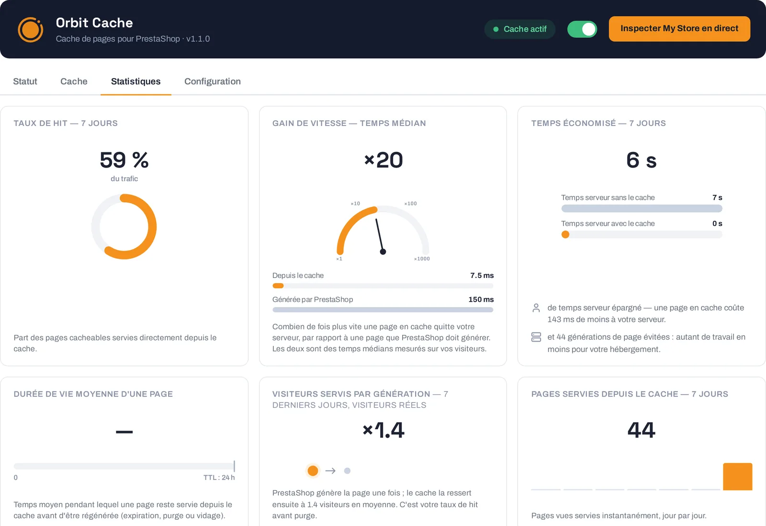
Task: Click the 150 ms PrestaShop time value
Action: pyautogui.click(x=481, y=299)
